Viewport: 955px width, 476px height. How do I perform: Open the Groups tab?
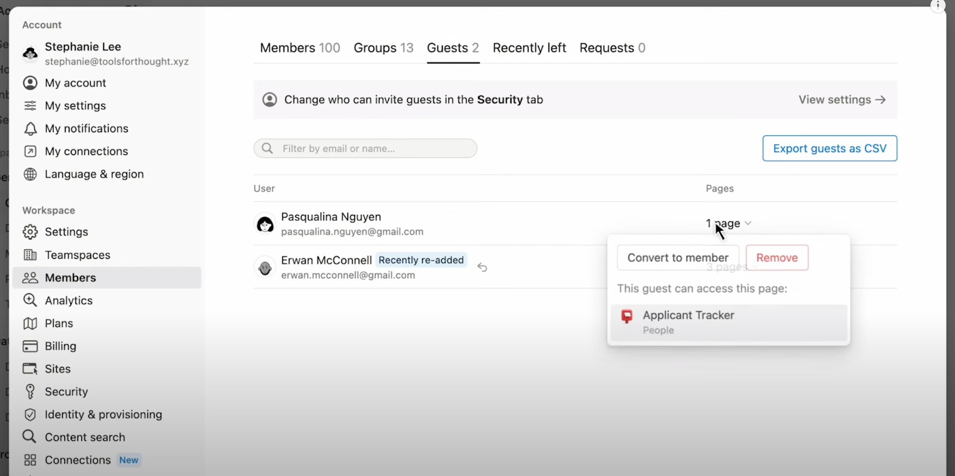[384, 48]
